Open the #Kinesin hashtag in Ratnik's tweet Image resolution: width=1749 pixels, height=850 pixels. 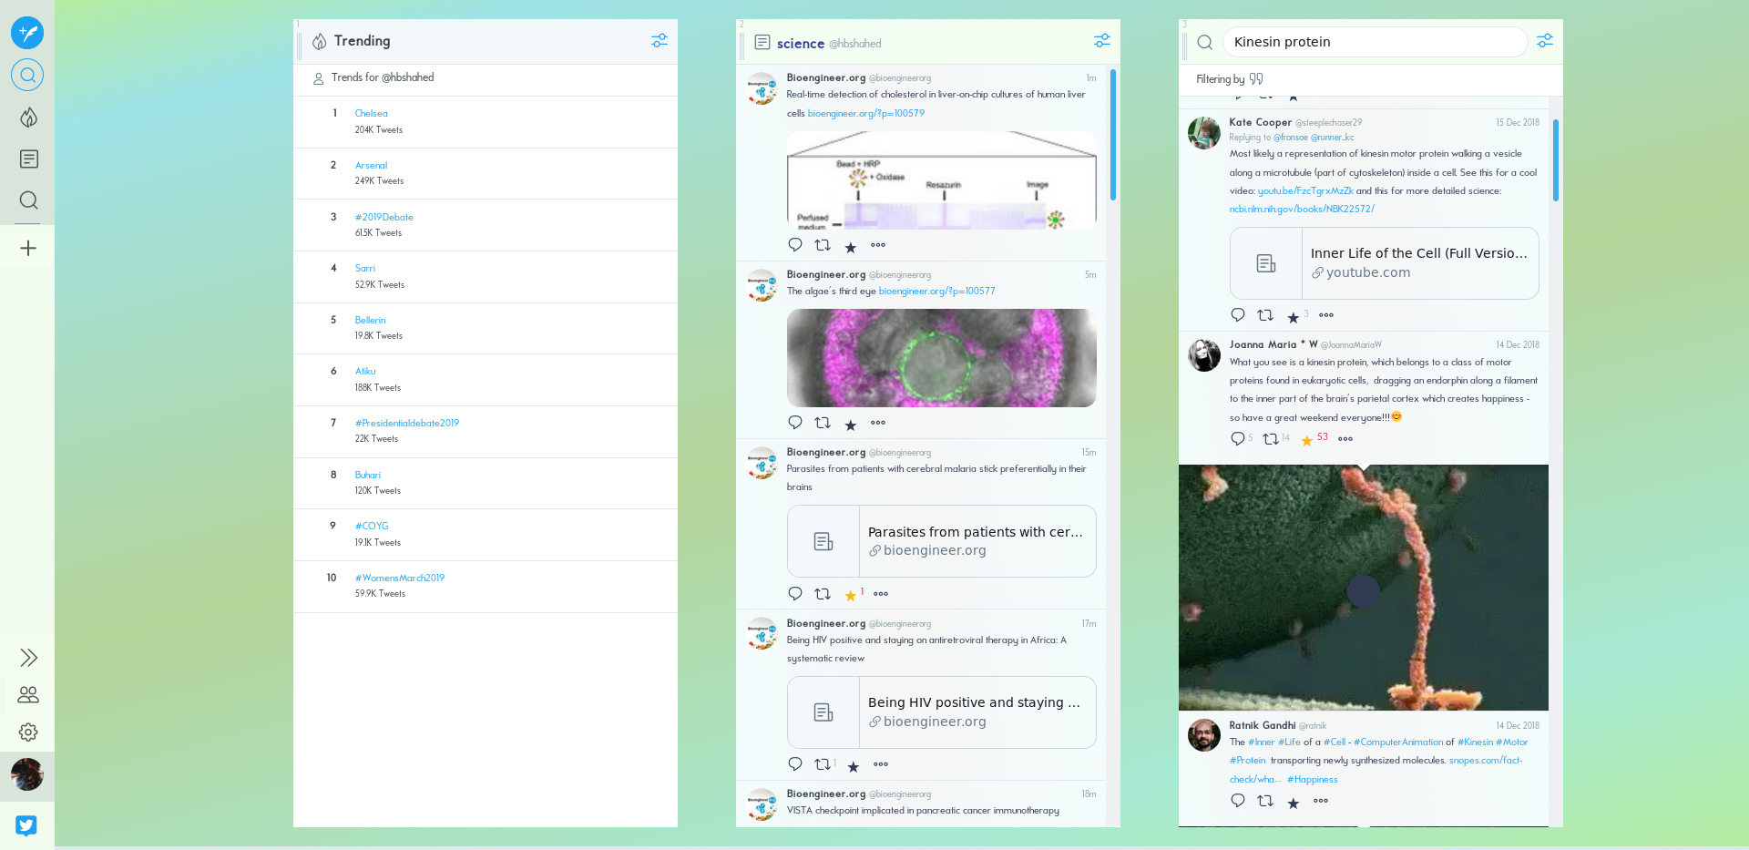pos(1476,742)
